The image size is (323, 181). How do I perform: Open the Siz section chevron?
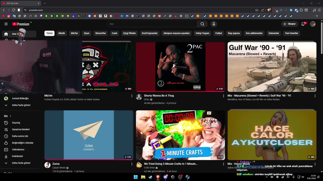click(10, 116)
